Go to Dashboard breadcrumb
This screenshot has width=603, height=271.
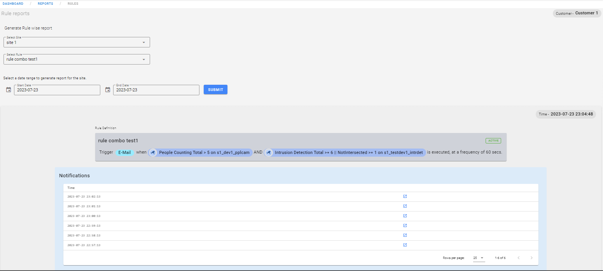point(13,4)
